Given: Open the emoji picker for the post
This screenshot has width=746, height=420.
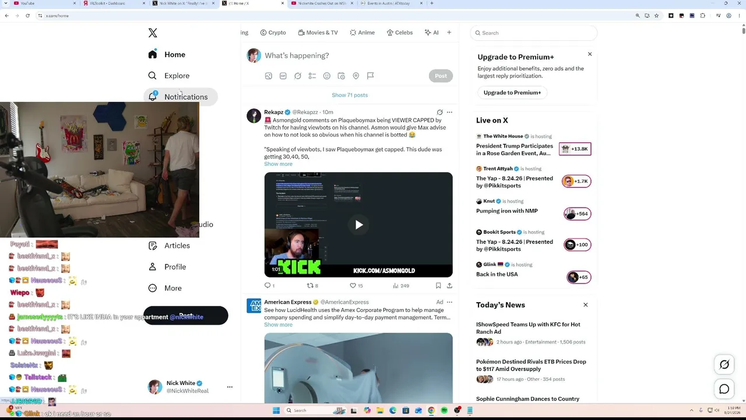Looking at the screenshot, I should click(327, 76).
